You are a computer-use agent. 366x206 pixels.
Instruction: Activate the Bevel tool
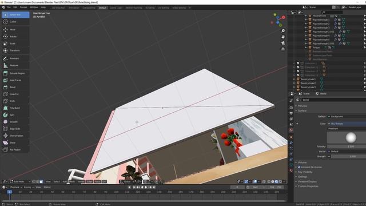click(15, 87)
